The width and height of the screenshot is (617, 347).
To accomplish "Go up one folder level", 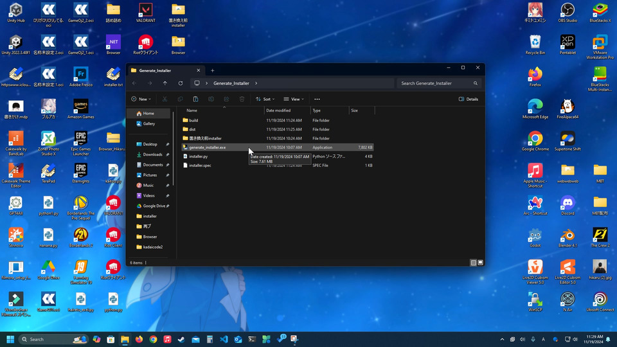I will (165, 83).
